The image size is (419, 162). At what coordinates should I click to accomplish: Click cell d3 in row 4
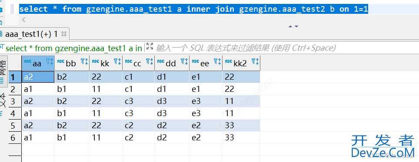(172, 113)
